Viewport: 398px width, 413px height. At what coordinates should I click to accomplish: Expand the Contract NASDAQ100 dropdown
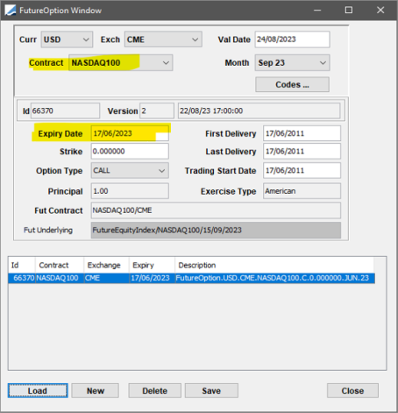(120, 62)
